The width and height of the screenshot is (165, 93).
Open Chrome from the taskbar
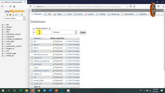38,91
